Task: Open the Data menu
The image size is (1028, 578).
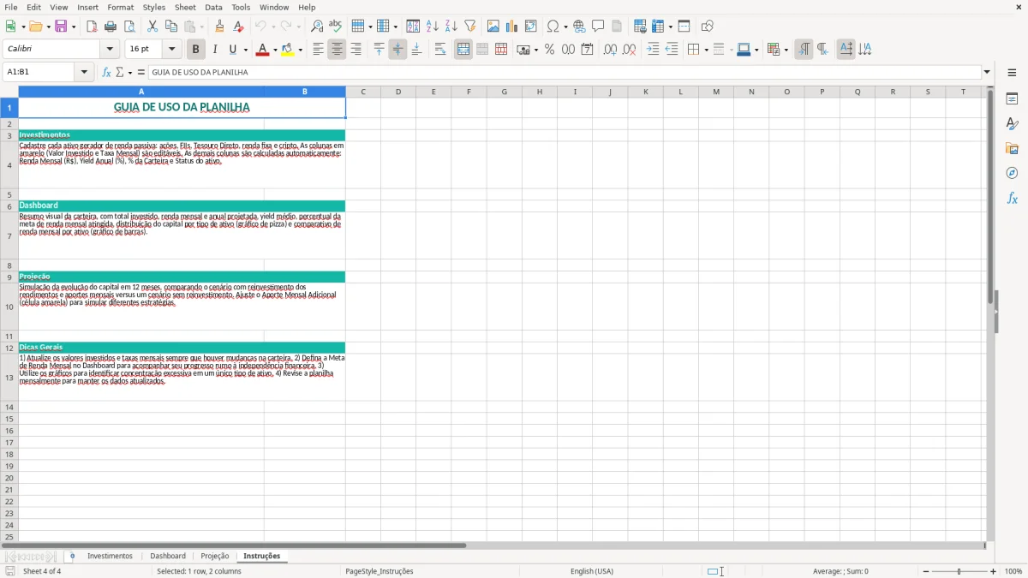Action: tap(213, 7)
